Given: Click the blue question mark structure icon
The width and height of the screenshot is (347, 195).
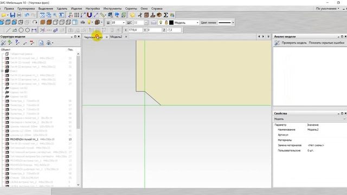Looking at the screenshot, I should tap(17, 43).
